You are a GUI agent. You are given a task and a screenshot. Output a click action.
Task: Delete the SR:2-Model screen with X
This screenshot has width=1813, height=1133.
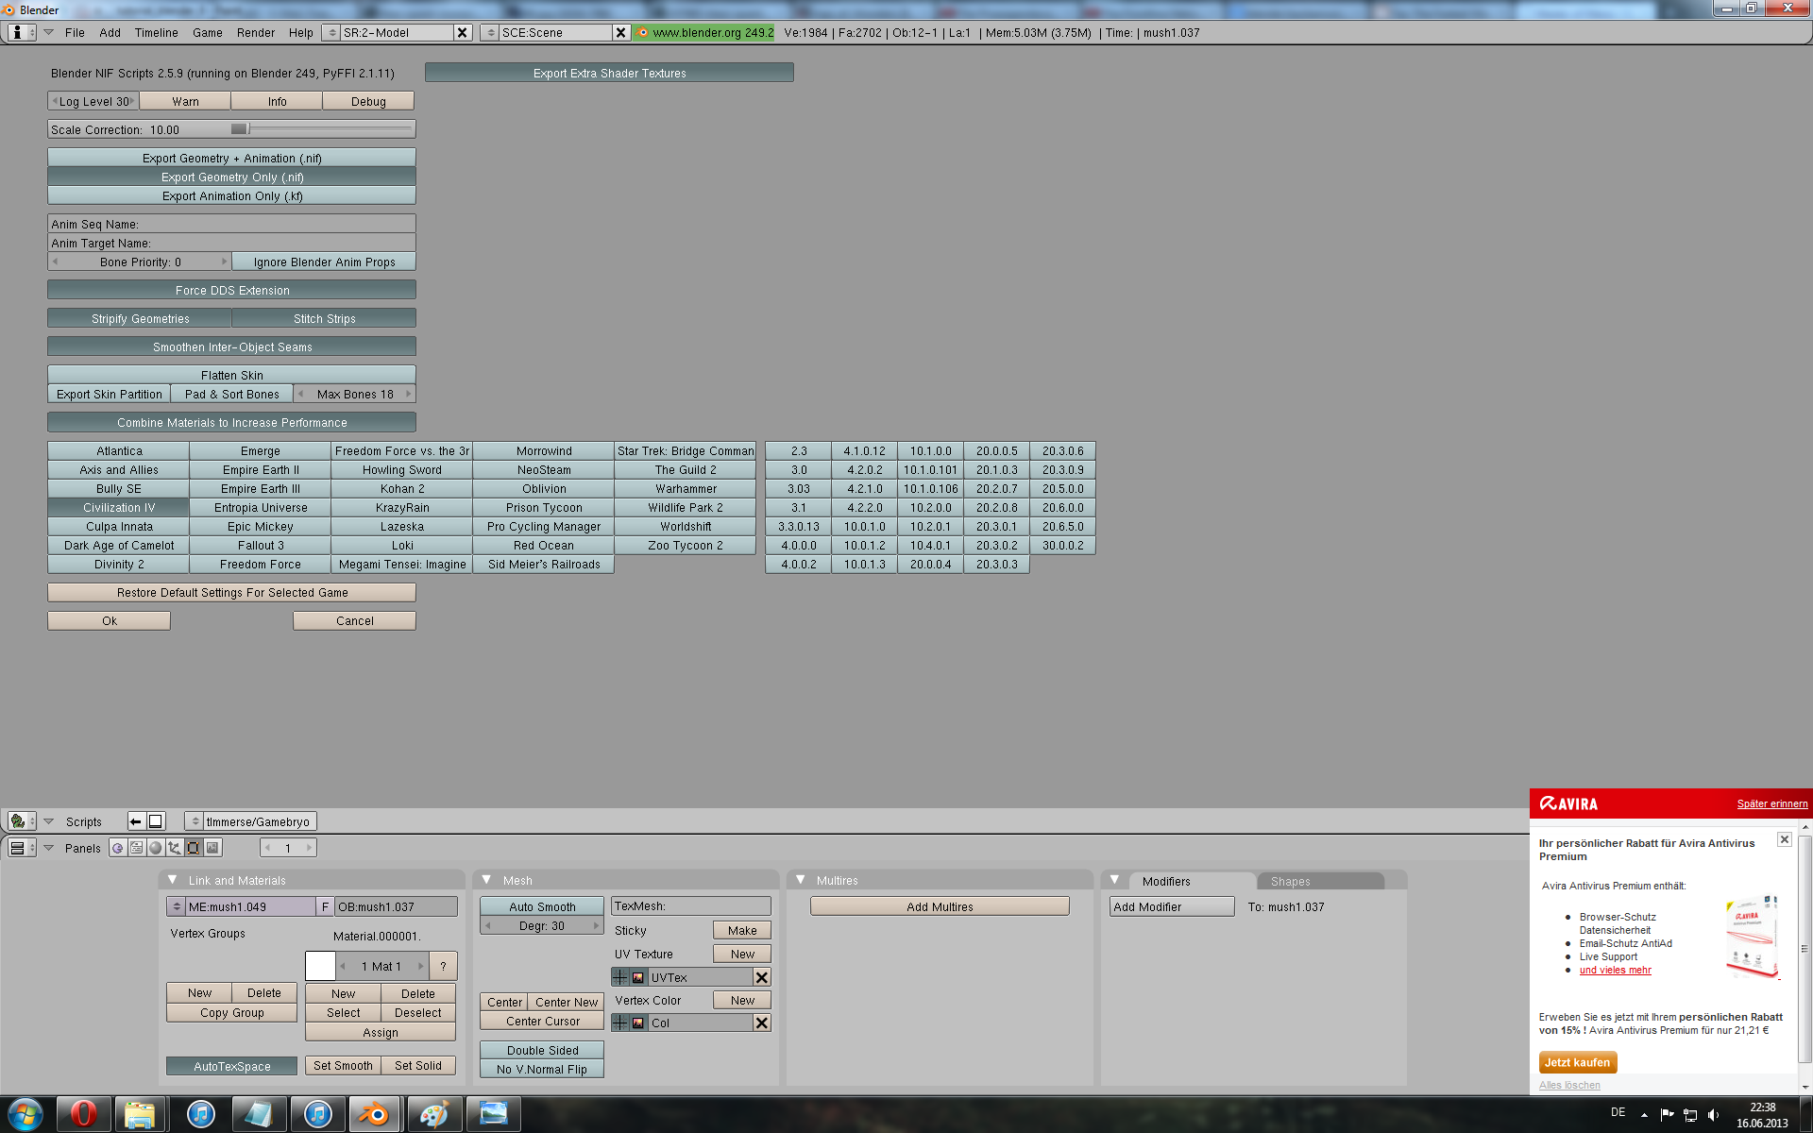[x=462, y=32]
